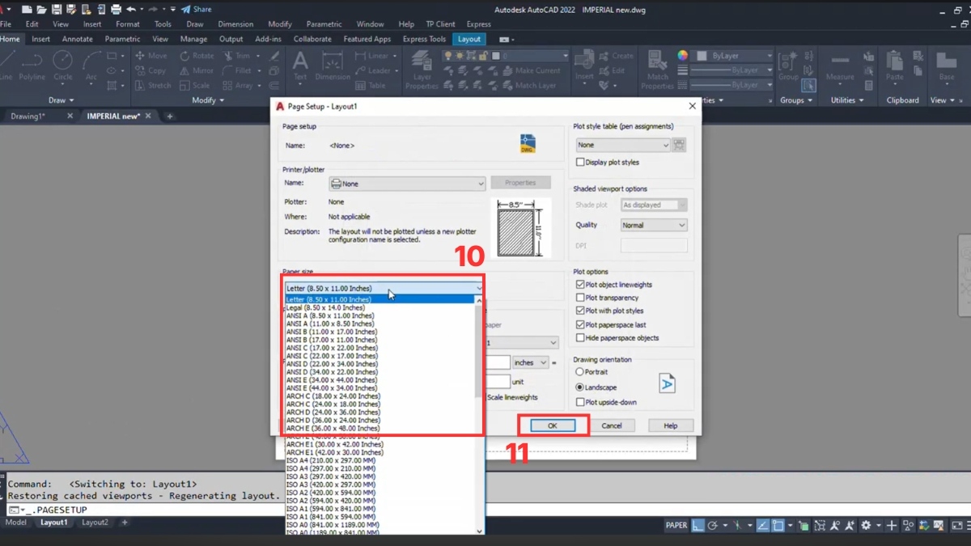Select Landscape drawing orientation
Screen dimensions: 971x546
coord(579,387)
